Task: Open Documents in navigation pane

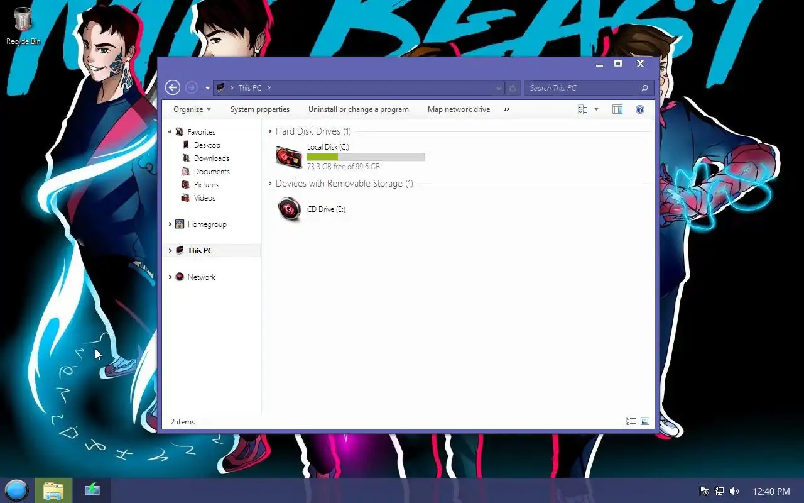Action: point(212,172)
